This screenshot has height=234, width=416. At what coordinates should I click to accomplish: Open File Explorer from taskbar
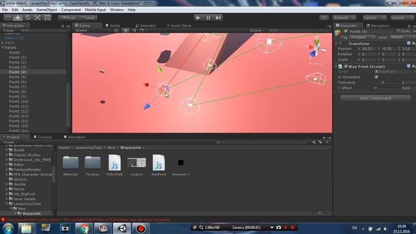click(x=26, y=228)
